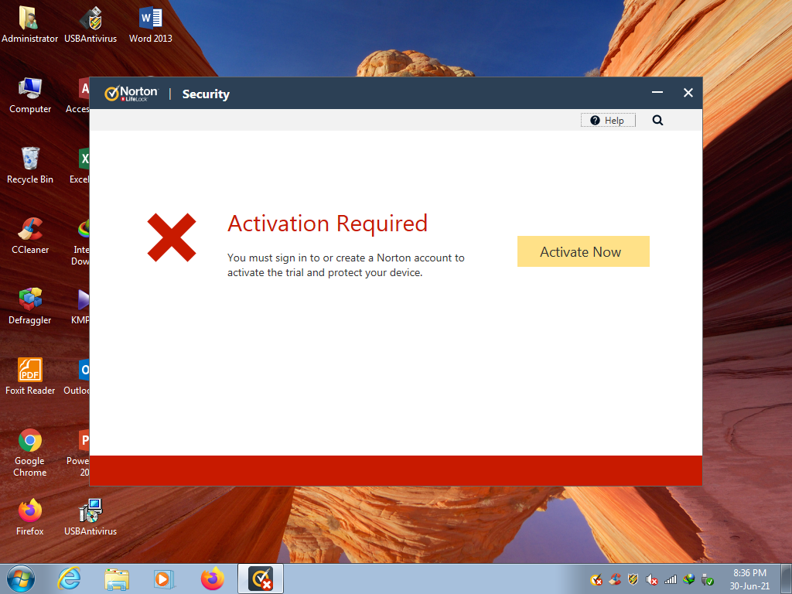
Task: Click the USBAntivirus shield tray icon
Action: pos(633,580)
